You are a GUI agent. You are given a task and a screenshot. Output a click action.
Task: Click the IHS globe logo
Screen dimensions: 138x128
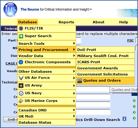[10, 10]
